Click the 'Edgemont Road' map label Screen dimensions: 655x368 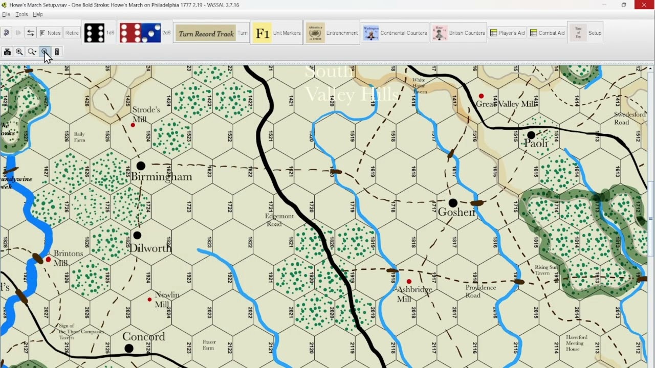279,220
